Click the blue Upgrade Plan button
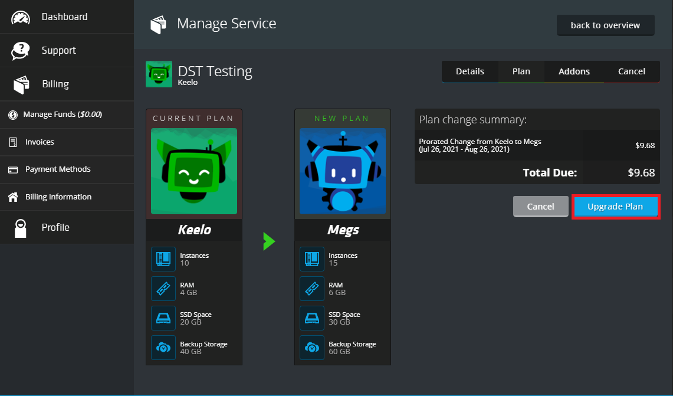Screen dimensions: 673x396 pos(615,207)
